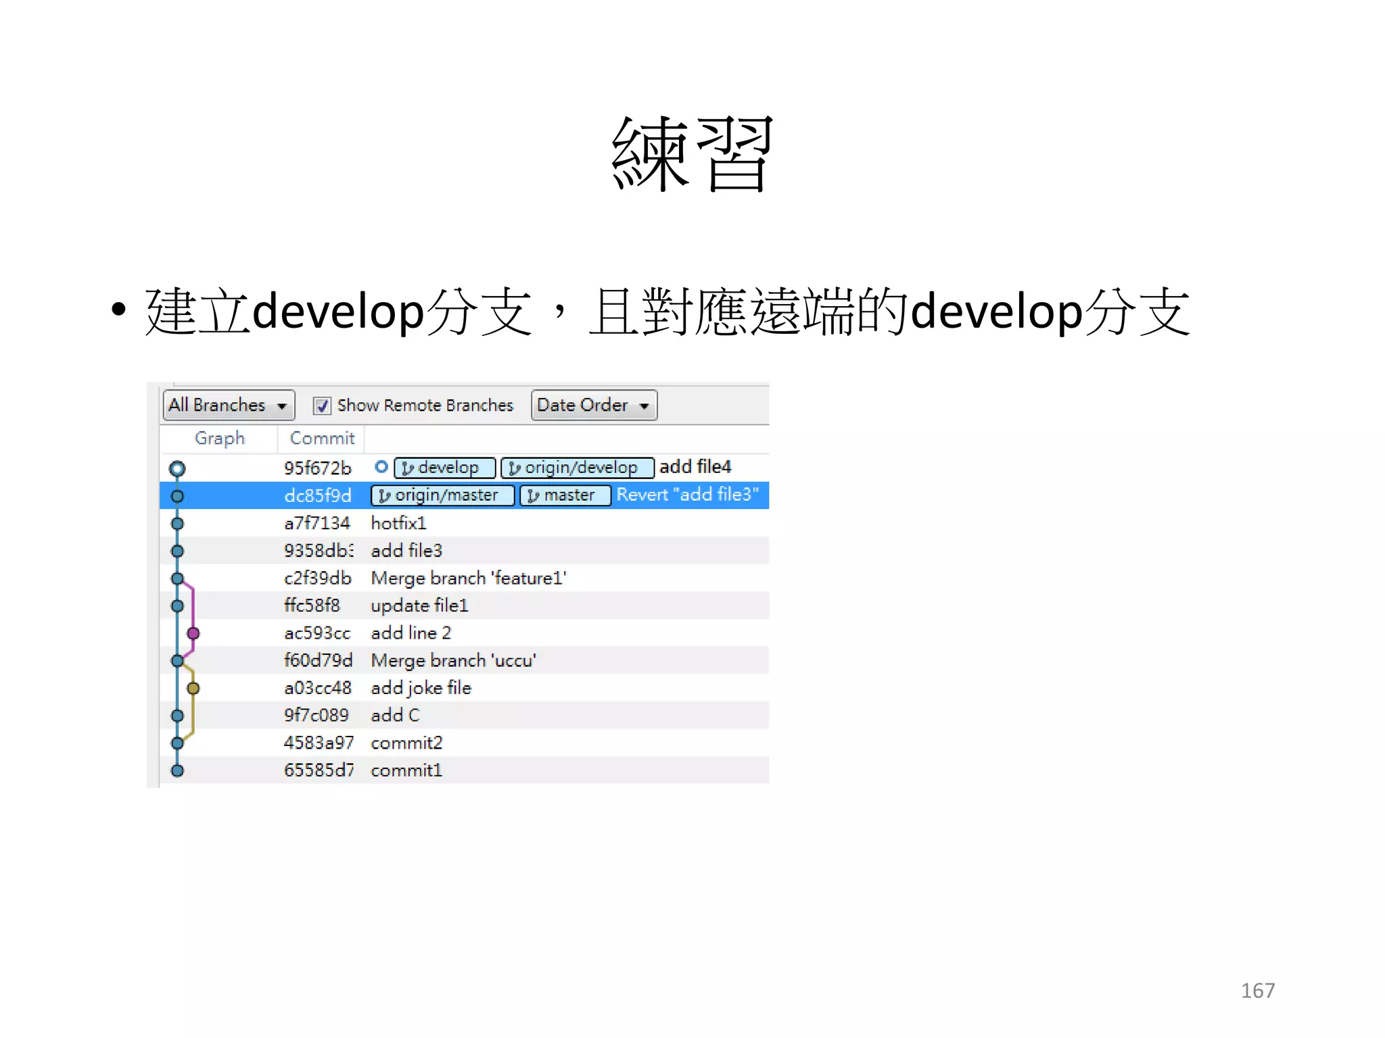
Task: Toggle the Show Remote Branches checkbox
Action: click(x=322, y=405)
